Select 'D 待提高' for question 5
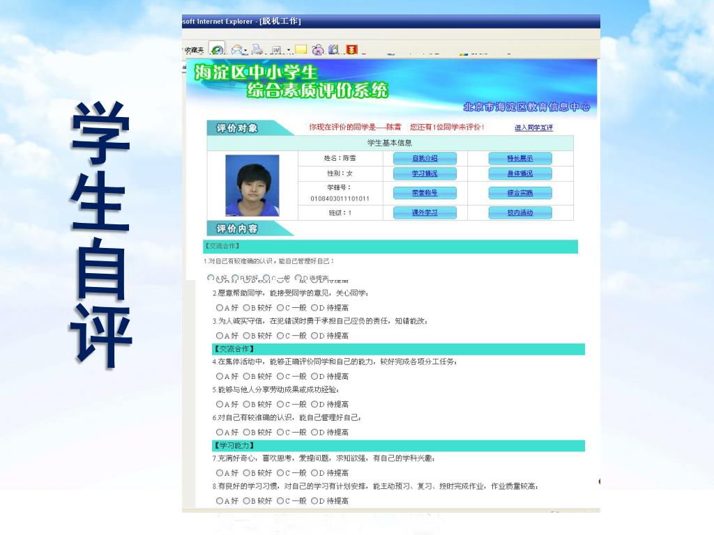 [x=314, y=404]
